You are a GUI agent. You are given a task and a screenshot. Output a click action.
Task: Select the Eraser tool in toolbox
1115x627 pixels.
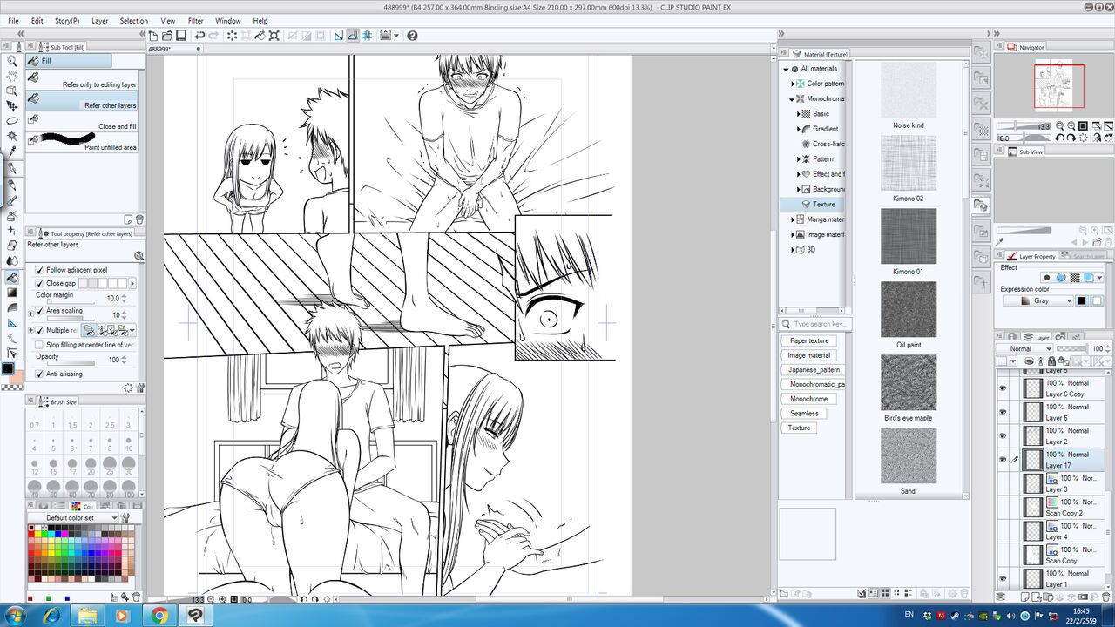(x=12, y=246)
